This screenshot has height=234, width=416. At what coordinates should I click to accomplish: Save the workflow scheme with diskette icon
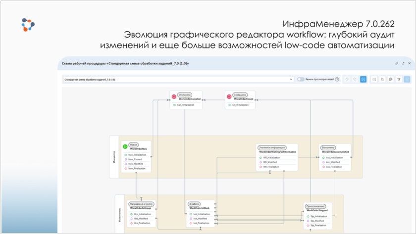(x=363, y=79)
